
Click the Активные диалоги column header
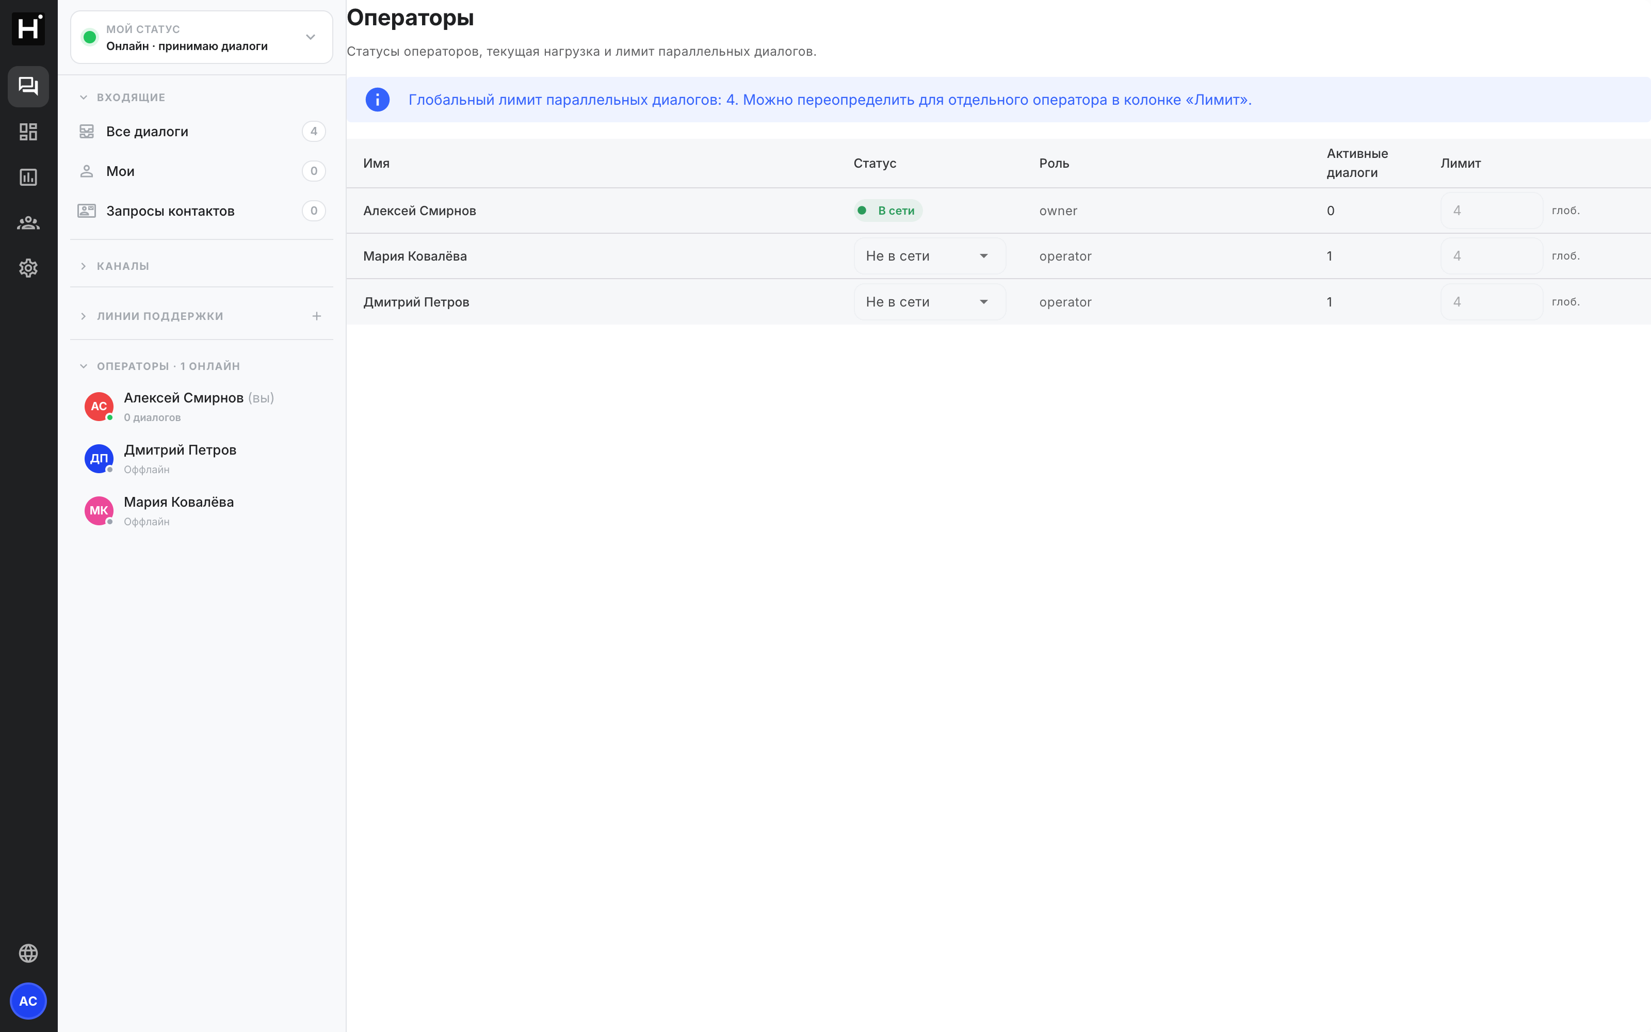(x=1357, y=163)
